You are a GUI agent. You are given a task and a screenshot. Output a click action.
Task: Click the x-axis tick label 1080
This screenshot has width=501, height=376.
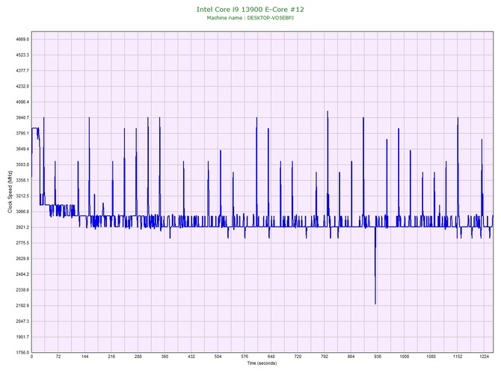click(x=431, y=357)
